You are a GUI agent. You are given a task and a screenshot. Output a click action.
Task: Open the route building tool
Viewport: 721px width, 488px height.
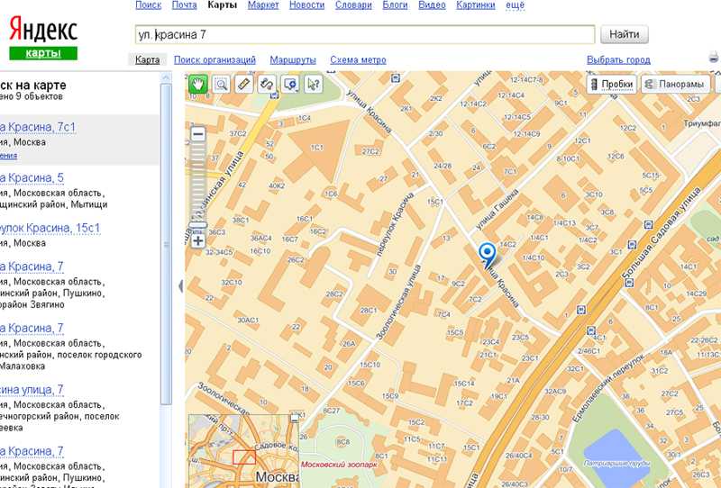[267, 84]
